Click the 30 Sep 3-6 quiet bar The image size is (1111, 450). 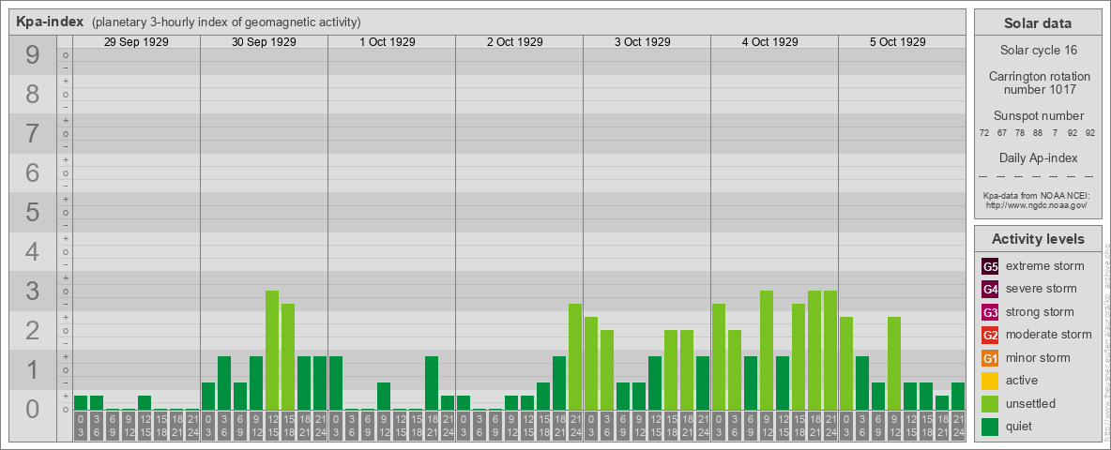click(x=224, y=382)
